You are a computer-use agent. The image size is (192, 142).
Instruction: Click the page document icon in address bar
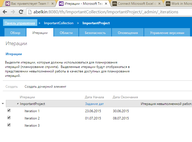click(30, 12)
